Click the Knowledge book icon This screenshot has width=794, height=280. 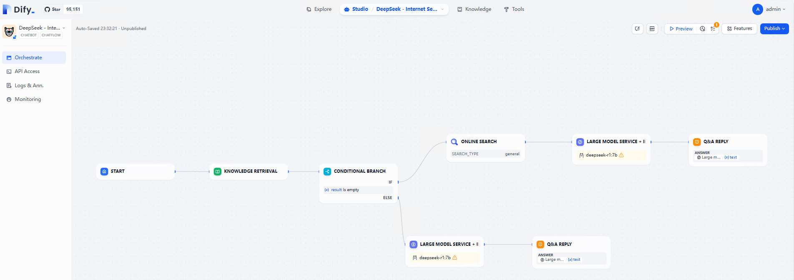pyautogui.click(x=460, y=10)
